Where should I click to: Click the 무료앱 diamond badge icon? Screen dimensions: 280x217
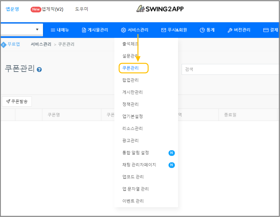(x=4, y=45)
